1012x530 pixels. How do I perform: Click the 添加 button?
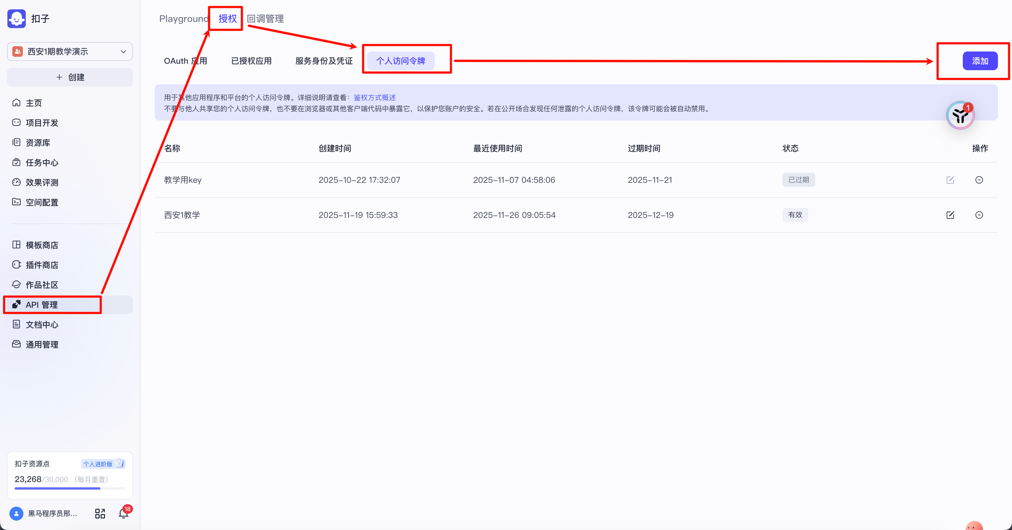pos(980,61)
